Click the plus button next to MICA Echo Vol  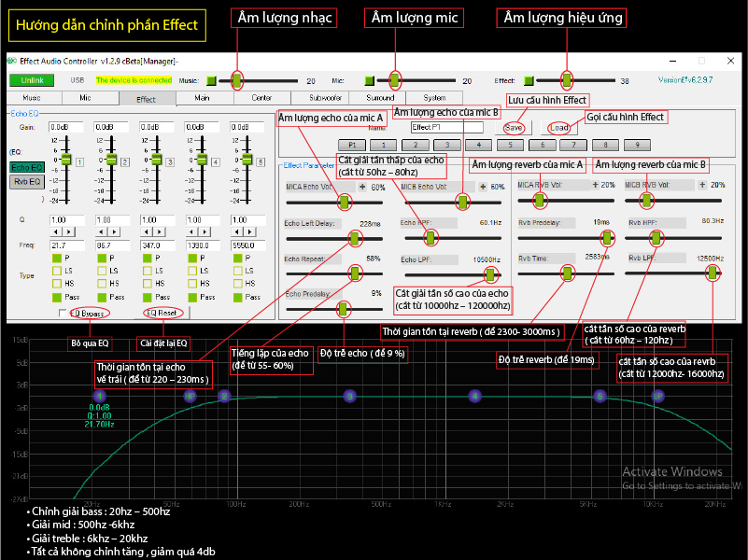tap(362, 187)
